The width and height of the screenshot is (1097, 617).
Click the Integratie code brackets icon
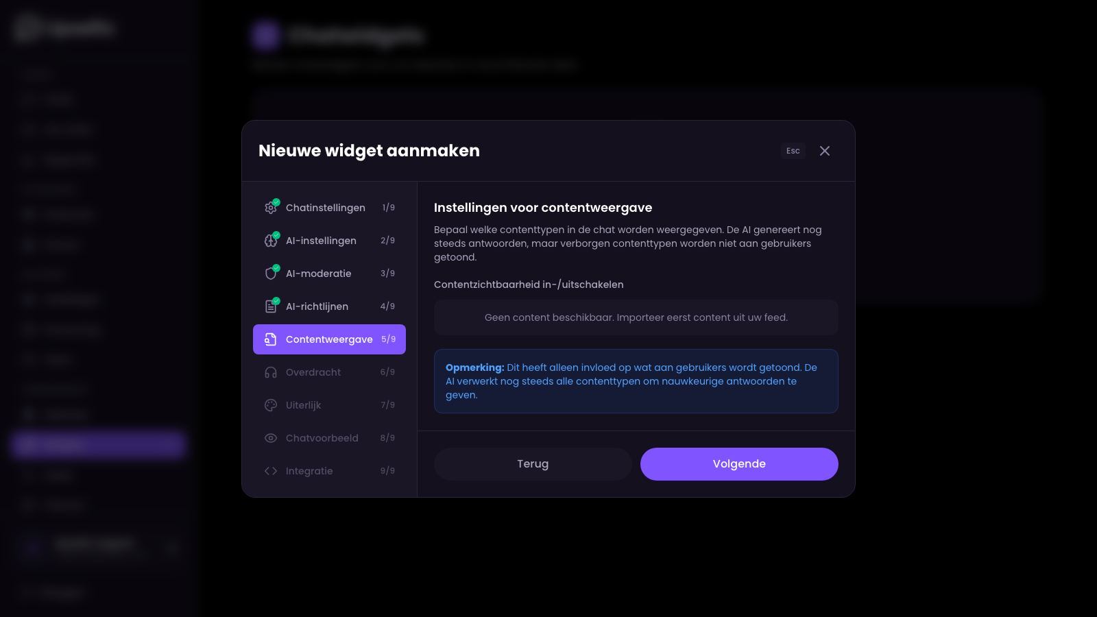point(271,471)
